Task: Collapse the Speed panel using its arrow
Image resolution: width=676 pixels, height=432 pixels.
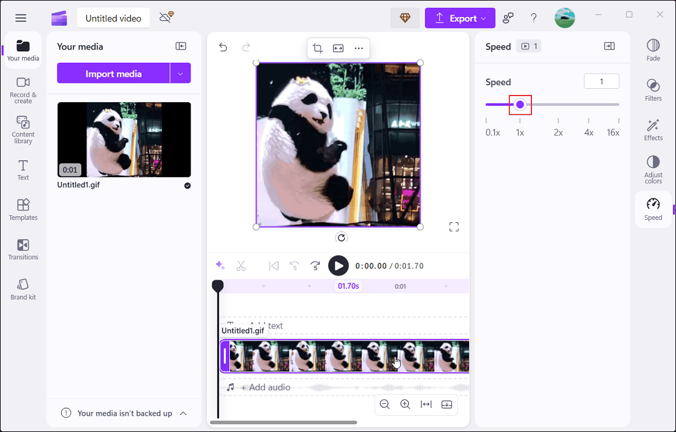Action: click(609, 46)
